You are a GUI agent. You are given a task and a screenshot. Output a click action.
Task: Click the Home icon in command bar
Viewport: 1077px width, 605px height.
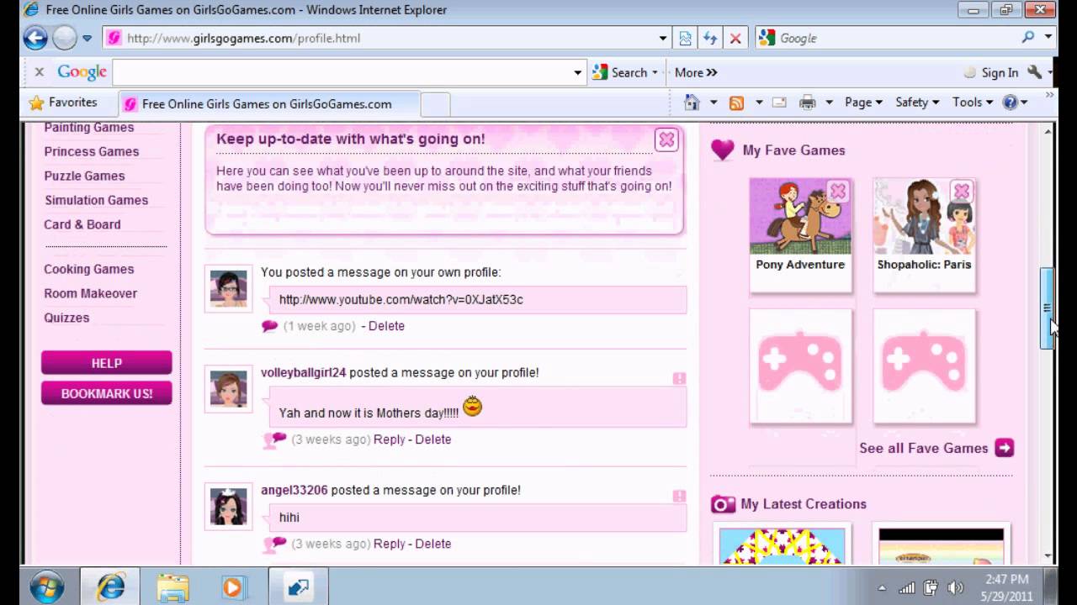pos(692,103)
